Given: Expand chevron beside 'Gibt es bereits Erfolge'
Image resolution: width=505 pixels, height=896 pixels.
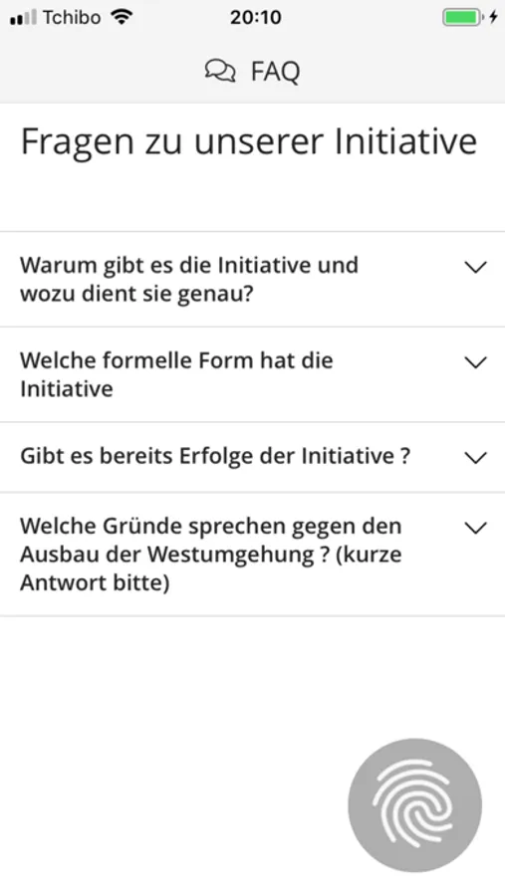Looking at the screenshot, I should pos(475,458).
